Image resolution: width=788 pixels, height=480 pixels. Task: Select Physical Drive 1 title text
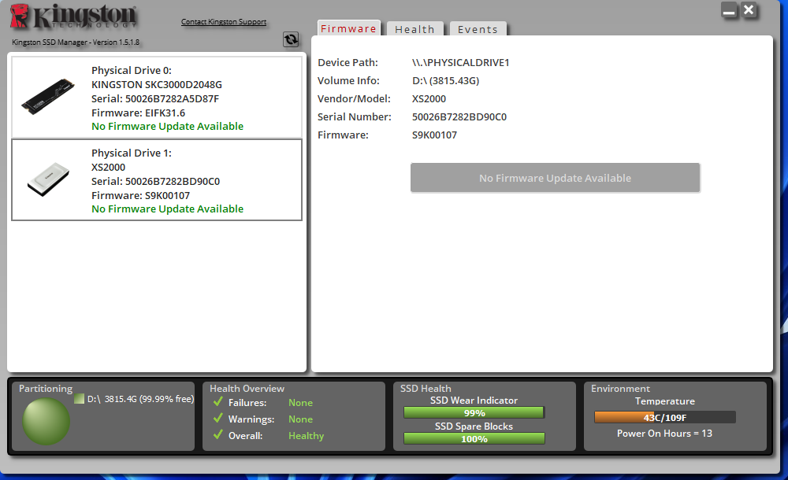click(x=131, y=153)
